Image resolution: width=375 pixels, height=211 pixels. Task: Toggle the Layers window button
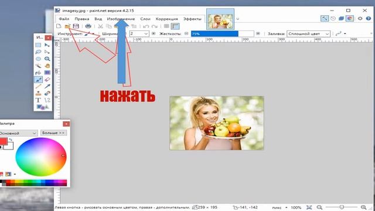click(341, 18)
